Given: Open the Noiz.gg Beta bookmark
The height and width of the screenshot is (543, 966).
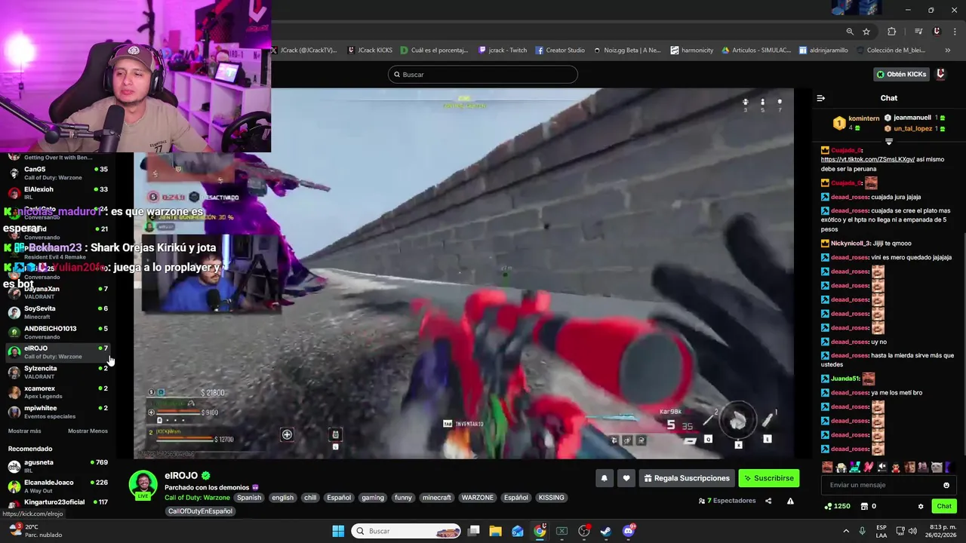Looking at the screenshot, I should [x=627, y=51].
